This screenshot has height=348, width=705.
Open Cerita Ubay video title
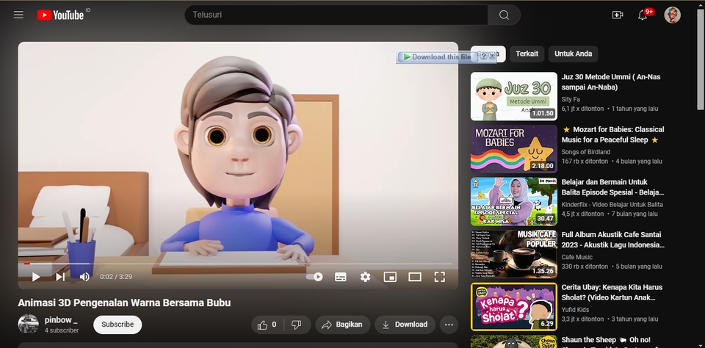coord(612,292)
